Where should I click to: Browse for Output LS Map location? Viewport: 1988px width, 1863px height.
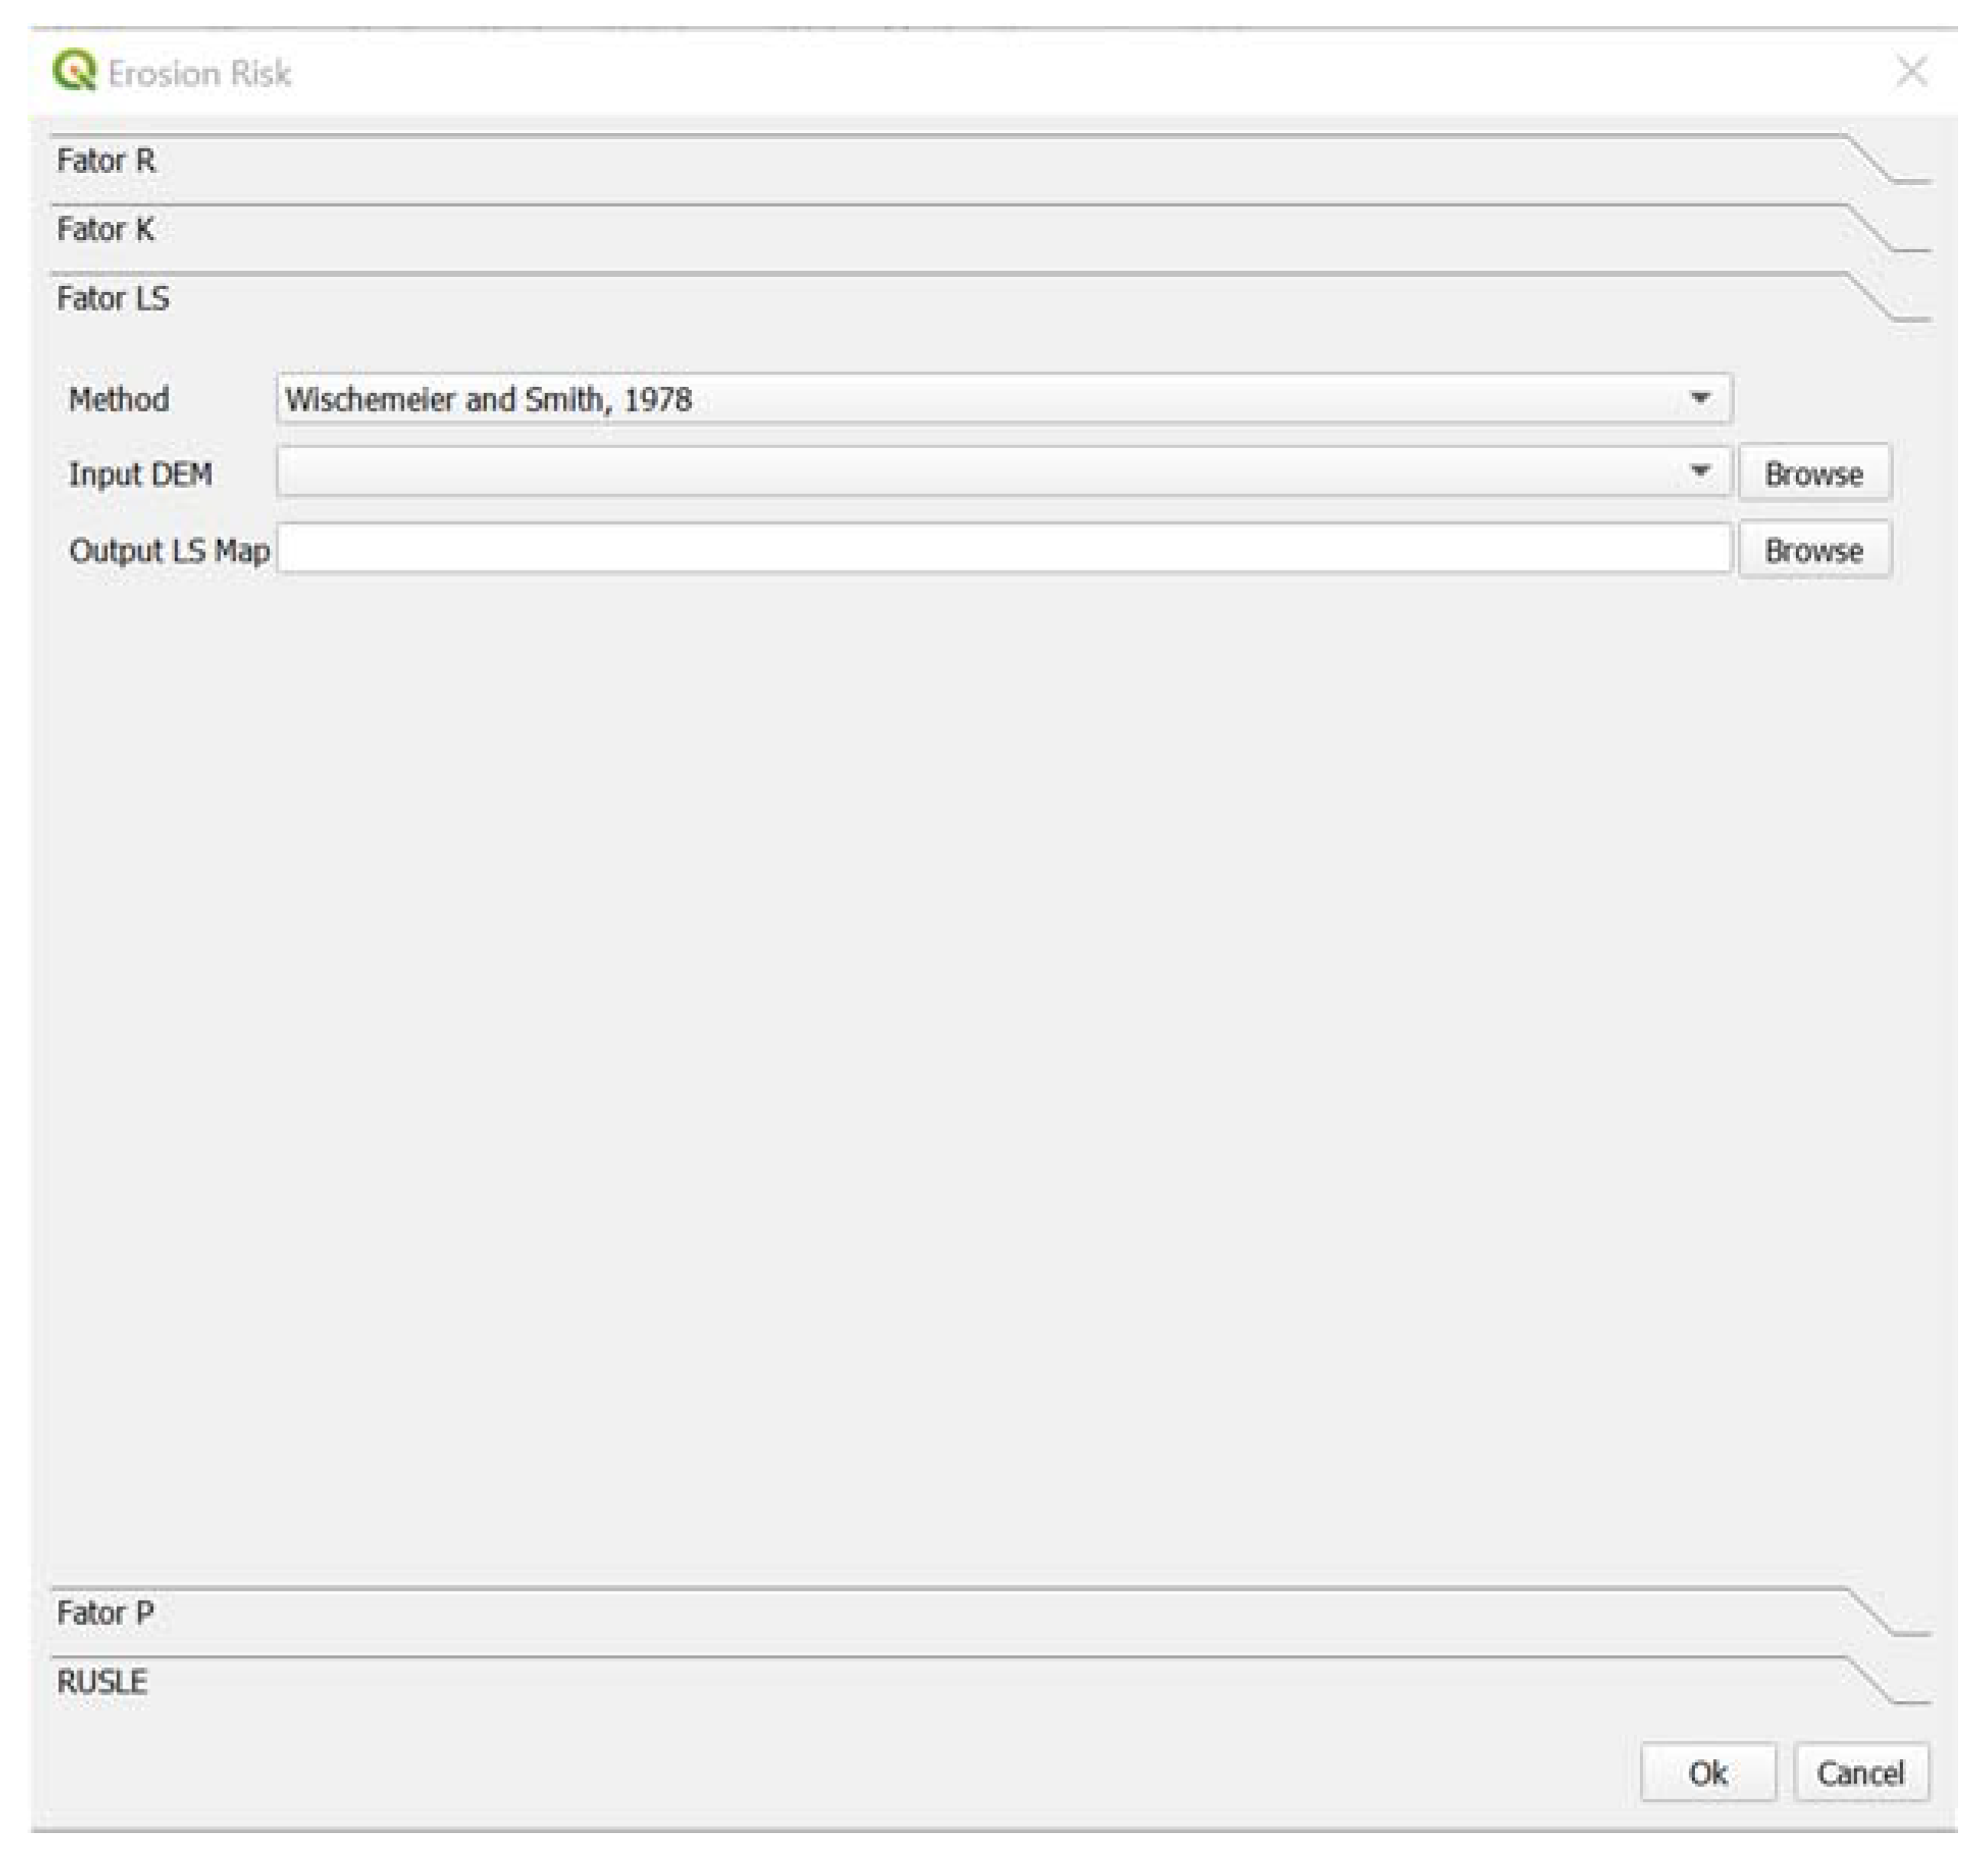click(x=1813, y=550)
